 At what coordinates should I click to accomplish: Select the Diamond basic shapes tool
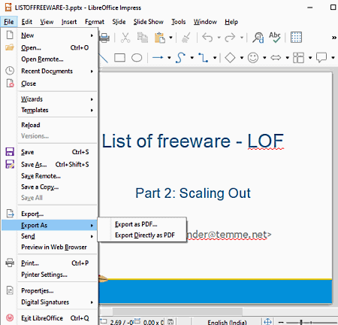coord(230,58)
